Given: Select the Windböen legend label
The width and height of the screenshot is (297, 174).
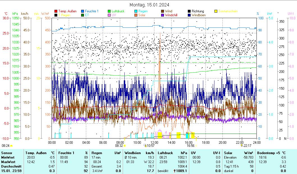Looking at the screenshot, I should coord(199,15).
